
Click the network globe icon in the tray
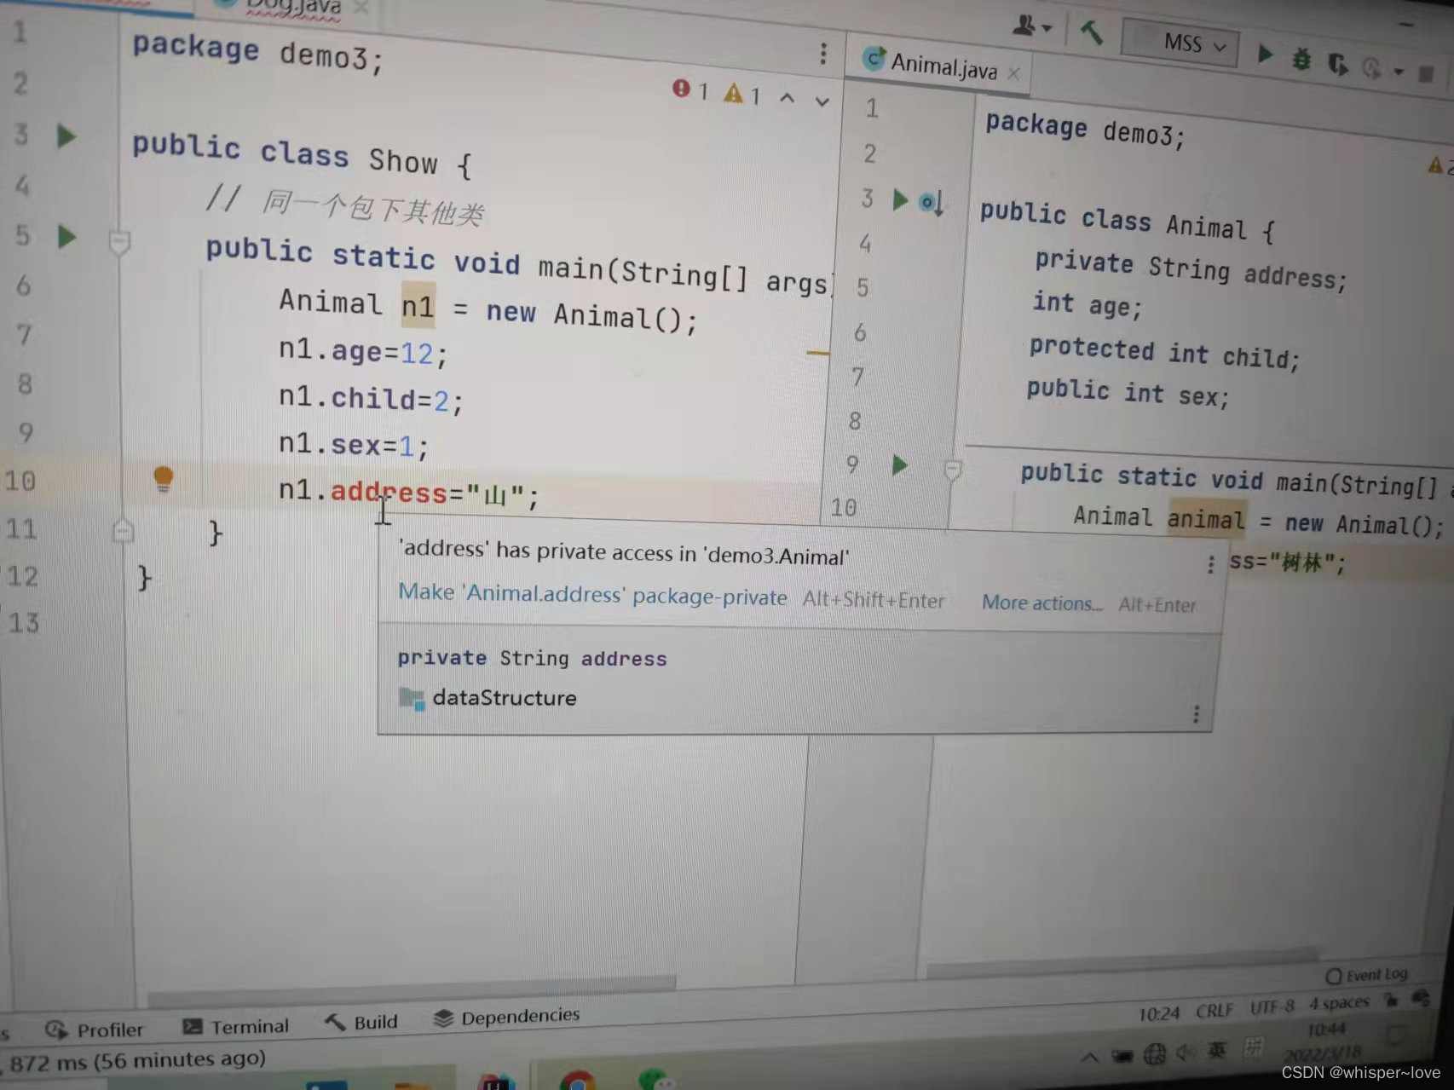tap(1154, 1055)
